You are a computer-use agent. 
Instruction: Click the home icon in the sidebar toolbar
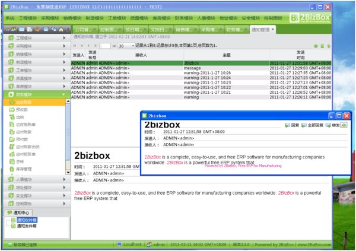[61, 30]
